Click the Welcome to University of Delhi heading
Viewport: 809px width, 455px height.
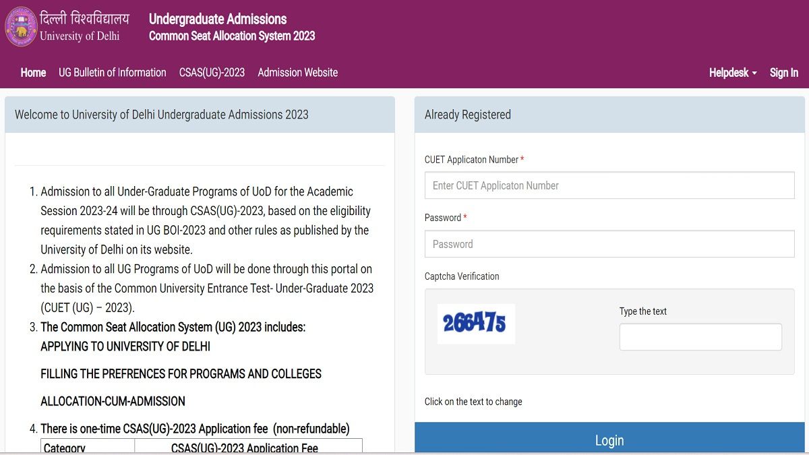(x=162, y=115)
